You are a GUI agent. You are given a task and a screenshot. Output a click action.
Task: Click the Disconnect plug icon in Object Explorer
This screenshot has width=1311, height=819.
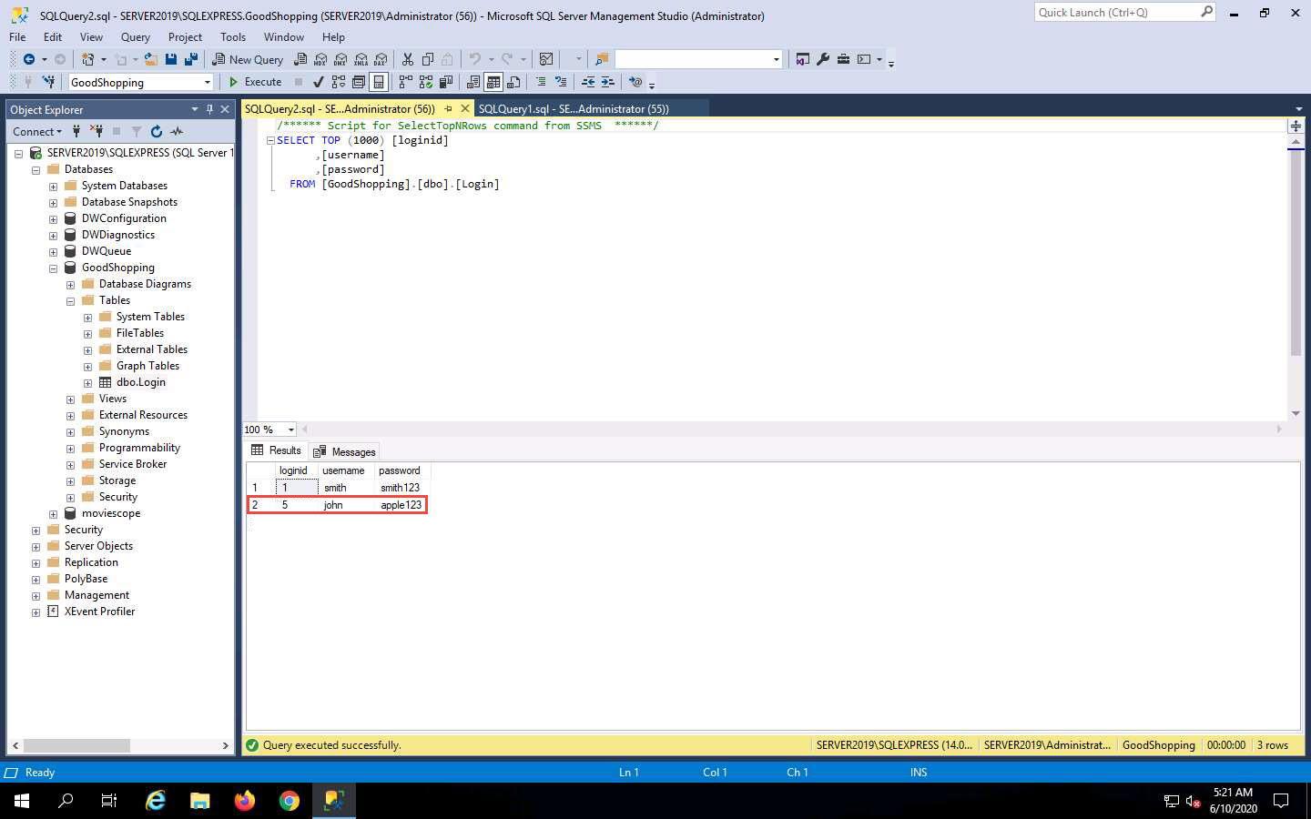pyautogui.click(x=97, y=131)
